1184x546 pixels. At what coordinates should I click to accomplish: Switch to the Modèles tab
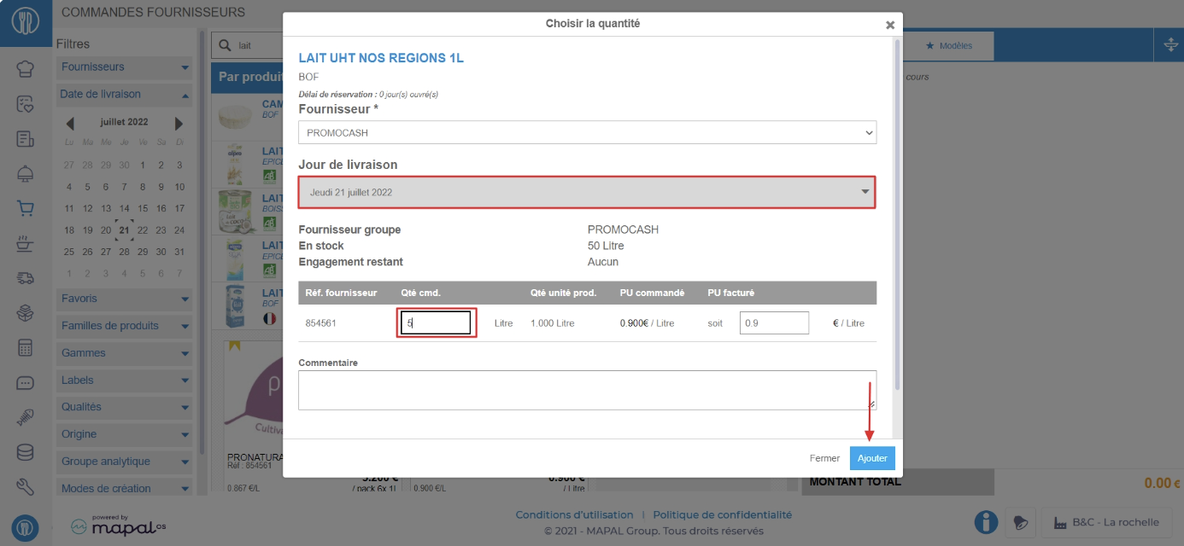(x=949, y=46)
